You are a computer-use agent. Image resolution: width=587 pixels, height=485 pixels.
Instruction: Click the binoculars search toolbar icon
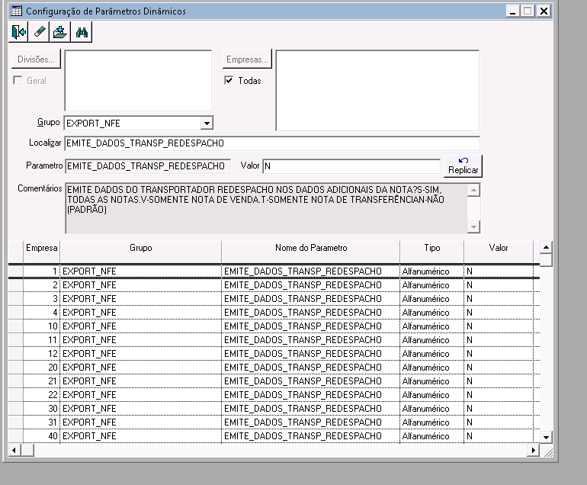pos(82,32)
